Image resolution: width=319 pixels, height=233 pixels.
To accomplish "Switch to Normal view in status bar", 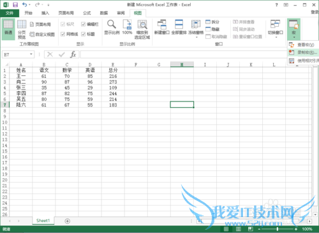I will tap(226, 229).
